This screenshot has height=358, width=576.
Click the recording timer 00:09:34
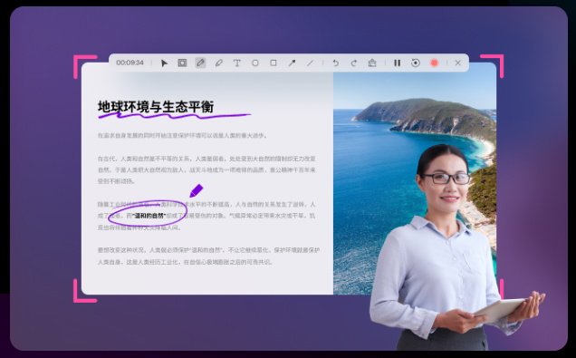(x=130, y=63)
